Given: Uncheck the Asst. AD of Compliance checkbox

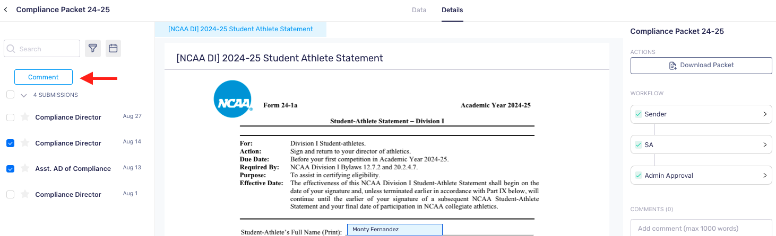Looking at the screenshot, I should (10, 169).
